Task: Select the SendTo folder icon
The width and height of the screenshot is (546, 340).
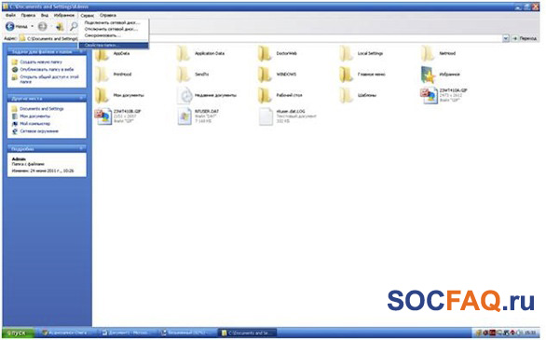Action: 184,75
